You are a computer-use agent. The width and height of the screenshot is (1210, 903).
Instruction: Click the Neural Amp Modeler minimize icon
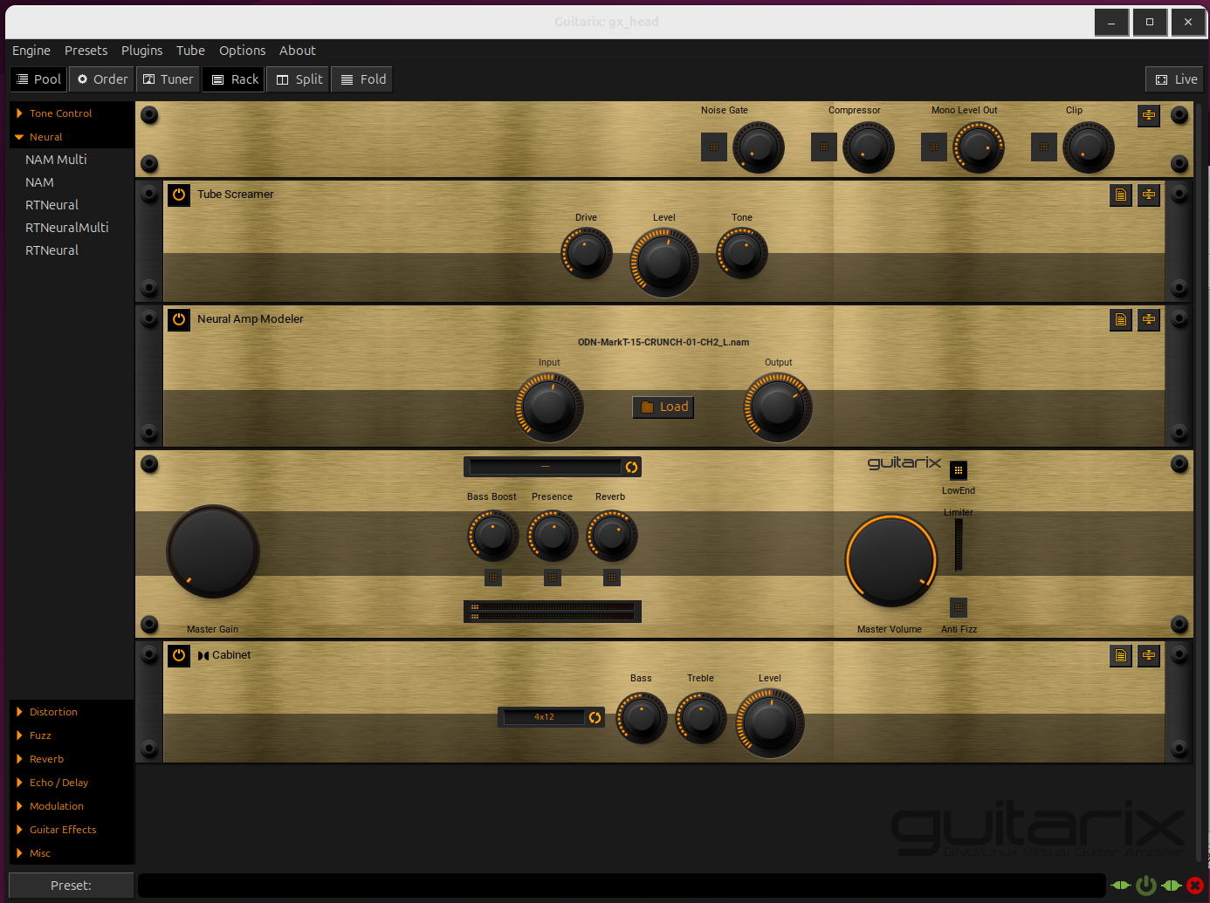coord(1149,319)
